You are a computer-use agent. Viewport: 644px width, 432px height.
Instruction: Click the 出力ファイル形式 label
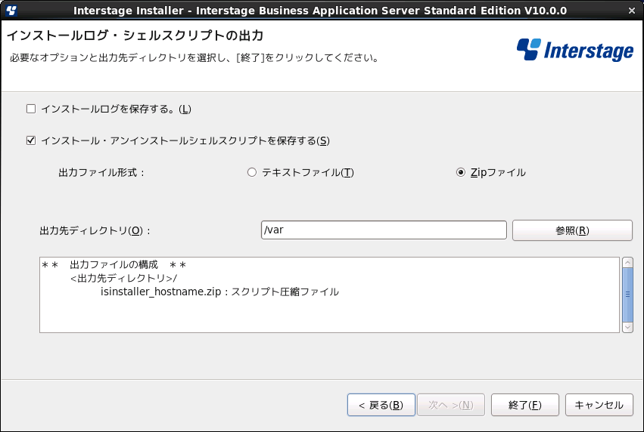101,172
